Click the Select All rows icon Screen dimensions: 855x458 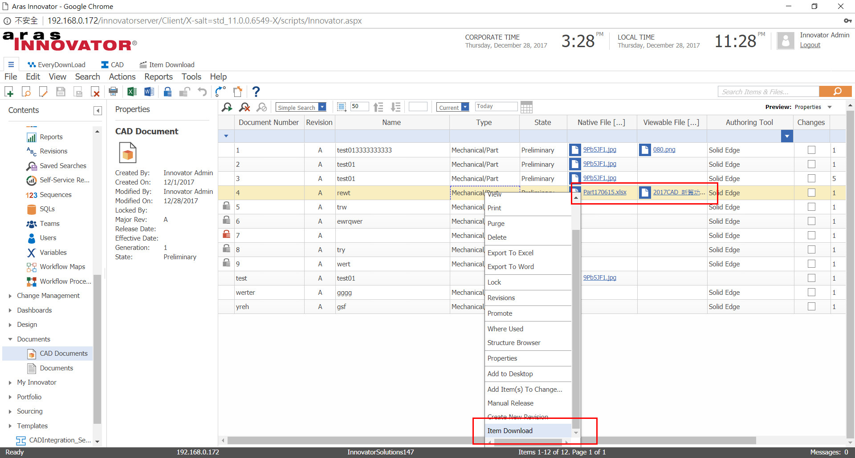click(342, 107)
